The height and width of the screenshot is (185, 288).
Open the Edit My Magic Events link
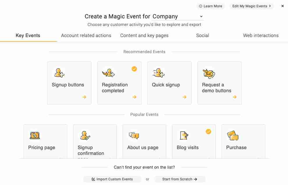pos(251,6)
